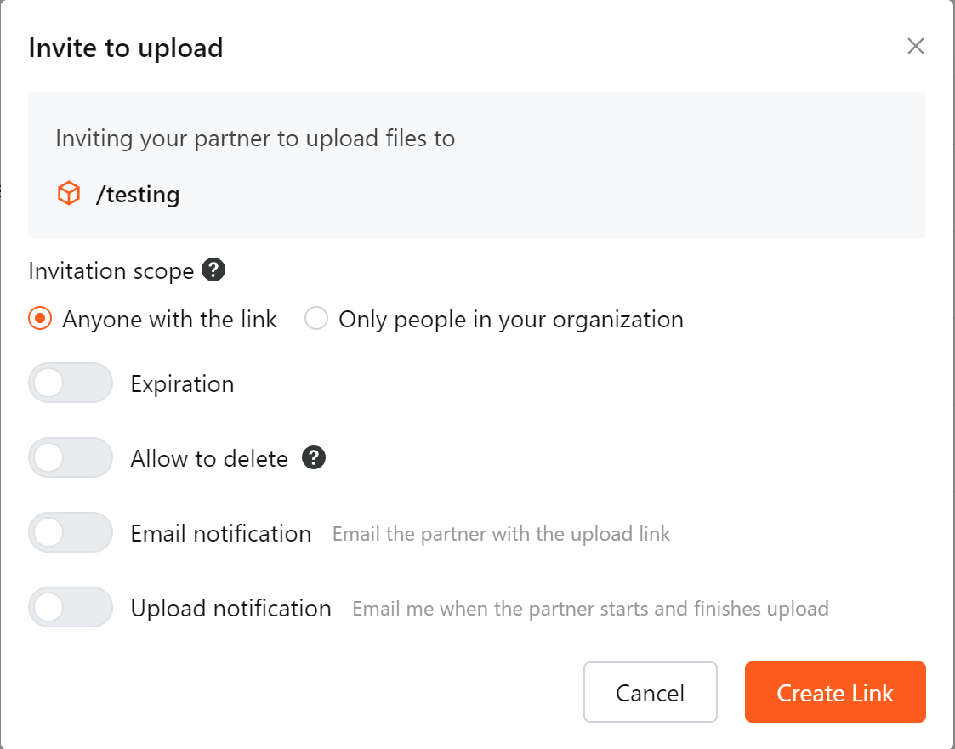This screenshot has height=749, width=955.
Task: Switch on Upload notification toggle
Action: click(x=71, y=607)
